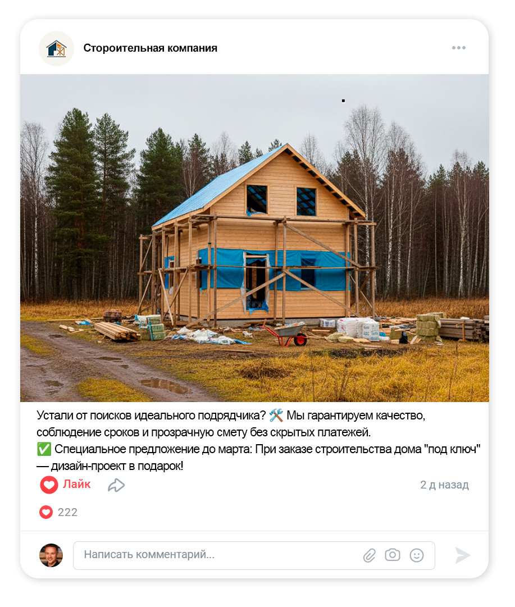
Task: Open the three-dot post options menu
Action: point(458,48)
